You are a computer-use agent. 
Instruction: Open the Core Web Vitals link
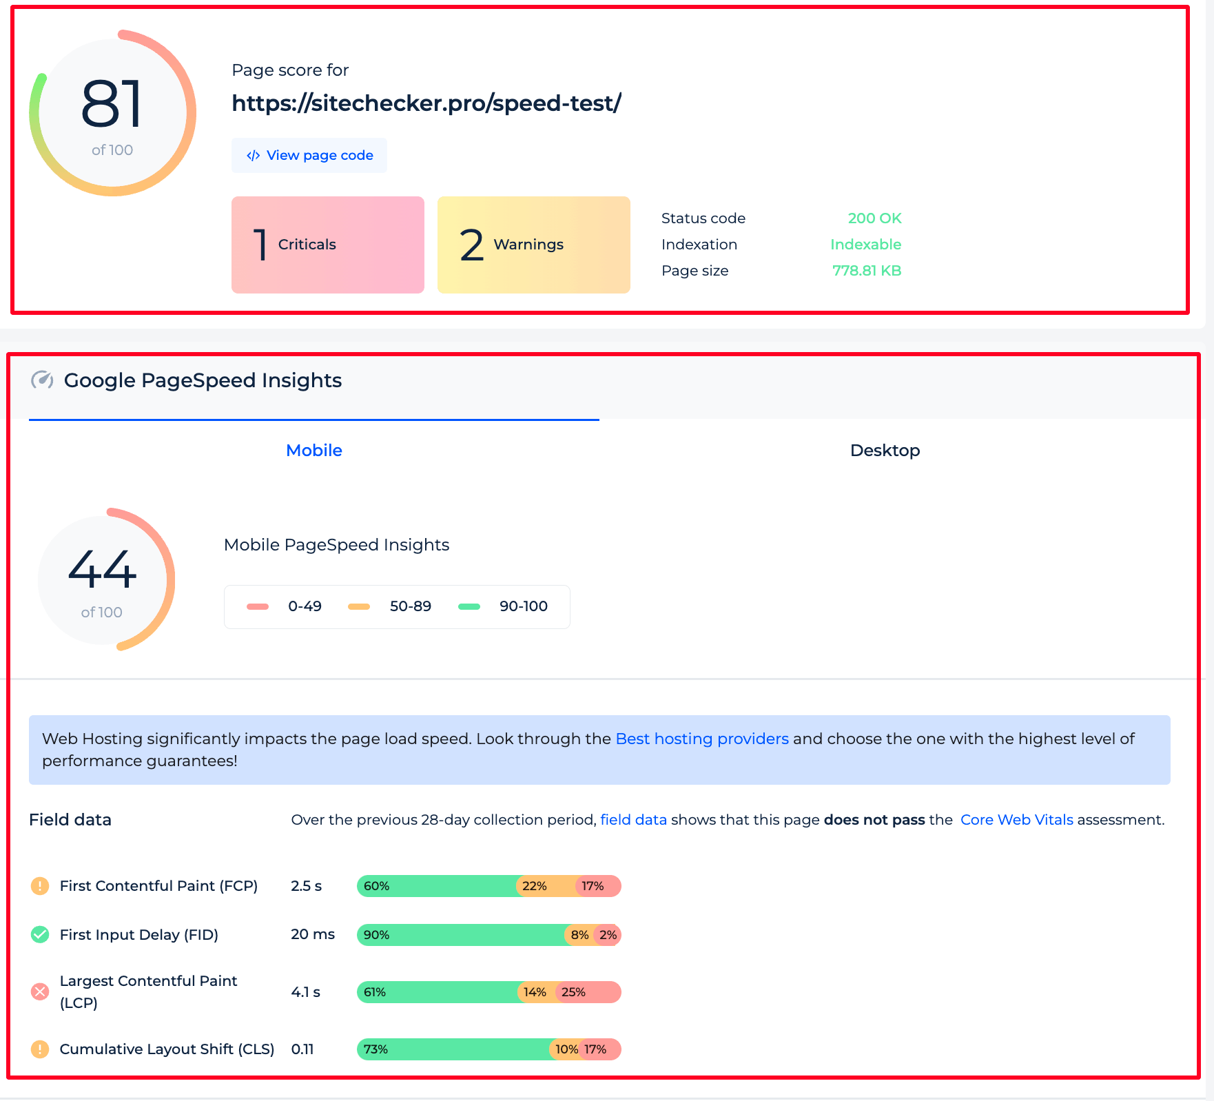pyautogui.click(x=1017, y=820)
